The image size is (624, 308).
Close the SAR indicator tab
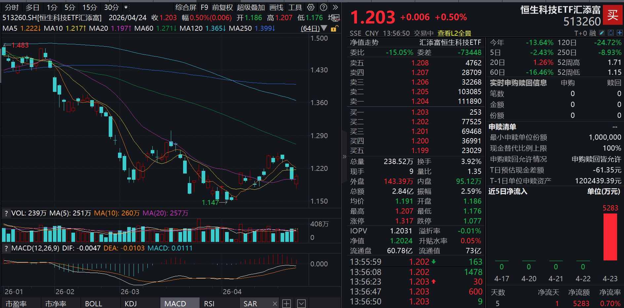(275, 304)
